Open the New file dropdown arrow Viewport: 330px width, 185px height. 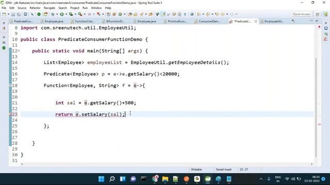[8, 14]
